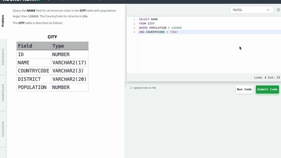Click the VARCHAR2(3) type cell
This screenshot has width=281, height=158.
(70, 71)
